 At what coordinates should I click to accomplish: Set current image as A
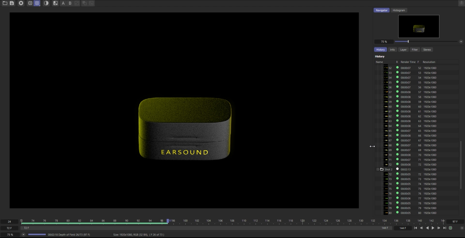coord(63,3)
